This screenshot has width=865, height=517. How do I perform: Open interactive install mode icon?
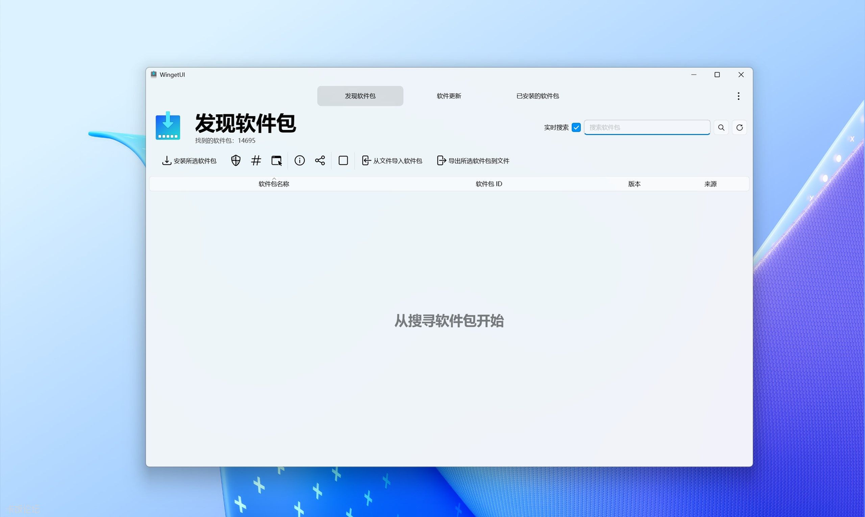coord(276,161)
